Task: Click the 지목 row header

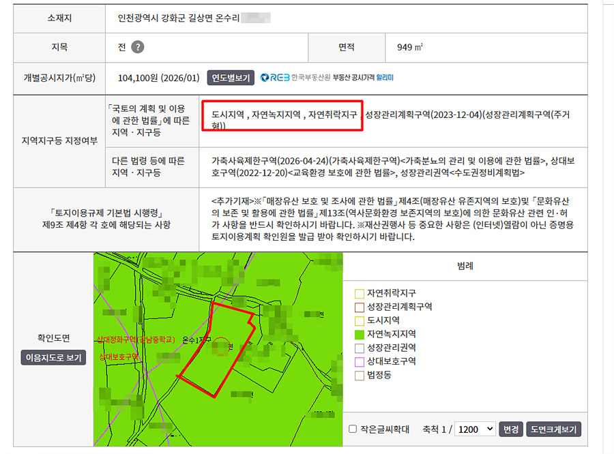Action: (x=59, y=47)
